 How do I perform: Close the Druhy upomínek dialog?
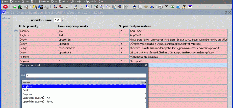pos(146,65)
